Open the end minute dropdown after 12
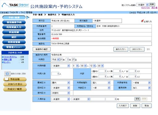The height and width of the screenshot is (115, 158). [101, 66]
